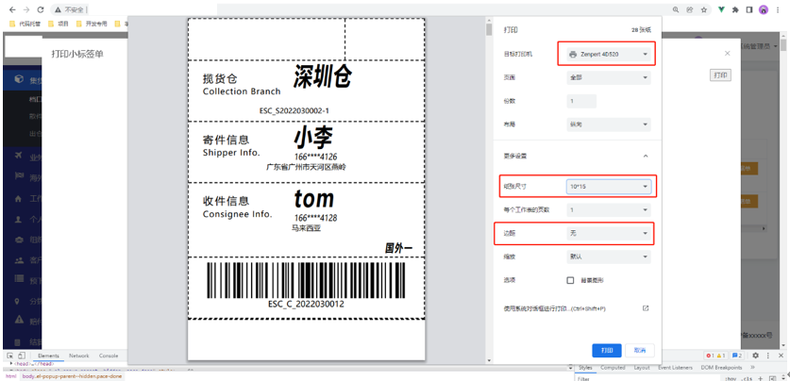Reload the page with the refresh icon

(41, 9)
